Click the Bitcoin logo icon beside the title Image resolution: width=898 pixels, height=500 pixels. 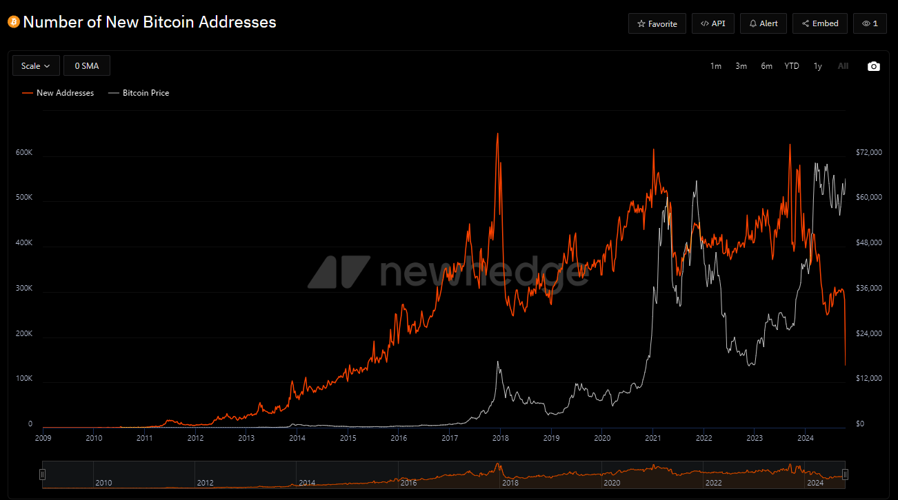pos(14,22)
